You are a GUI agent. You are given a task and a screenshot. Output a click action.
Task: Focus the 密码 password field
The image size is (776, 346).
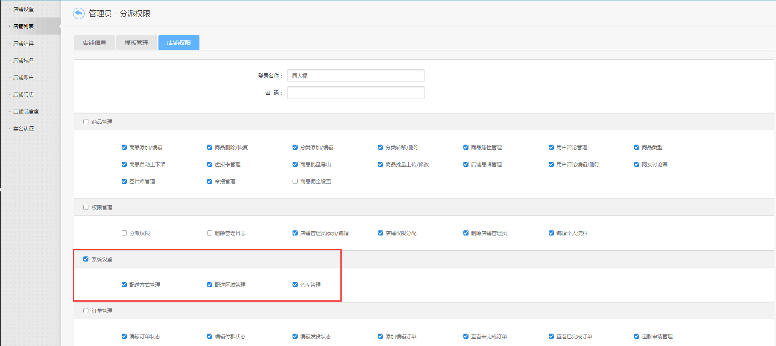click(x=355, y=93)
